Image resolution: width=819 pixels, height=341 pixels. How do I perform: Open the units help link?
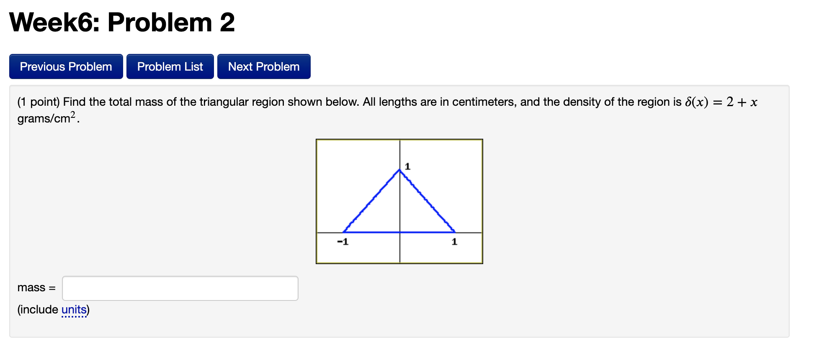tap(75, 310)
